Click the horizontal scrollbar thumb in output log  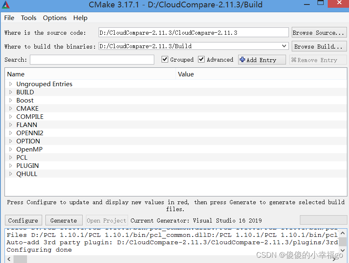click(x=20, y=259)
